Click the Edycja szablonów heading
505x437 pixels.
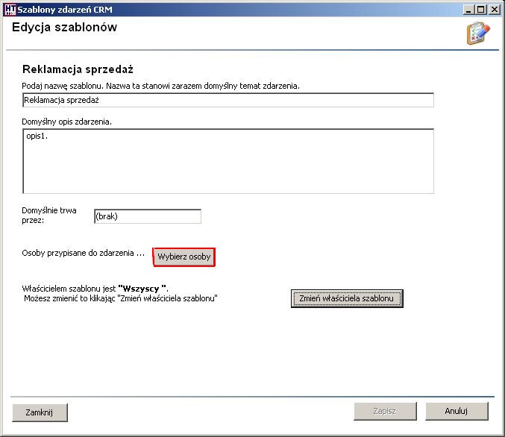[64, 27]
